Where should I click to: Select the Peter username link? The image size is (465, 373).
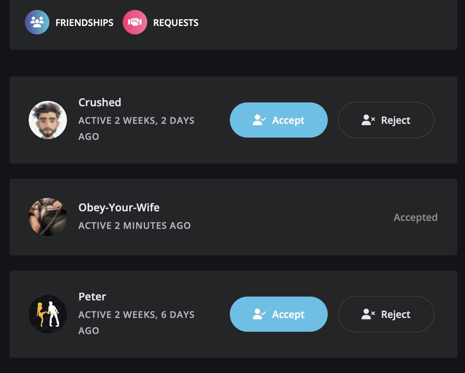pos(92,297)
